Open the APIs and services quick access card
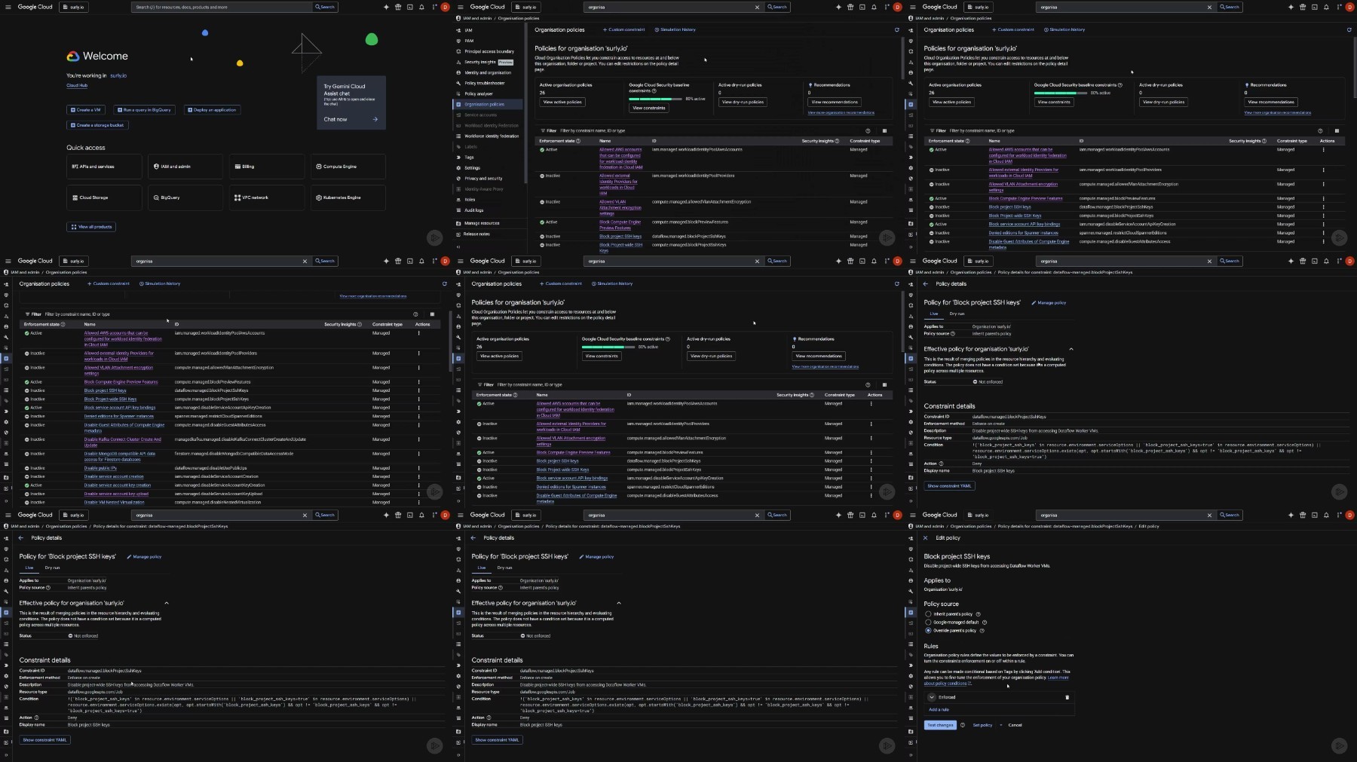The height and width of the screenshot is (762, 1357). coord(104,167)
